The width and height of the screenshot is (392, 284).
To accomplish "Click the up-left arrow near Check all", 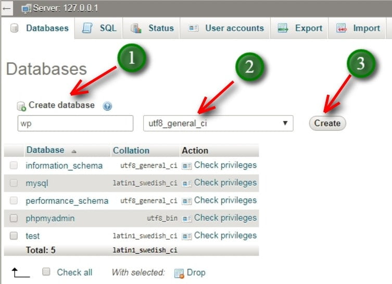I will [x=20, y=273].
